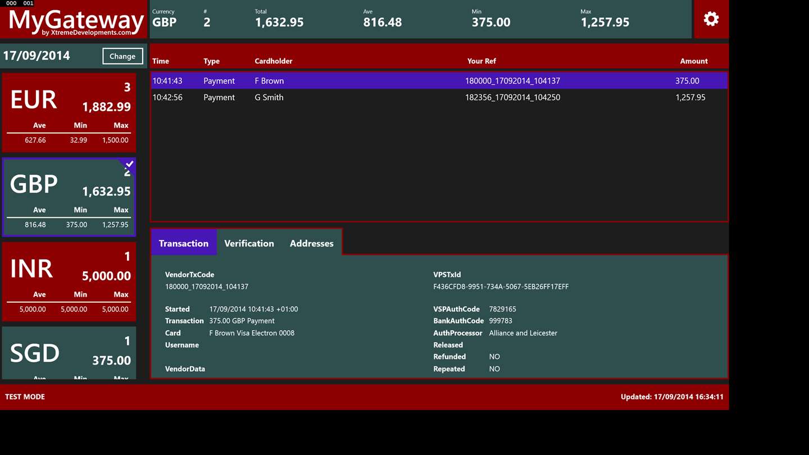Image resolution: width=809 pixels, height=455 pixels.
Task: Click the Change date button
Action: click(122, 56)
